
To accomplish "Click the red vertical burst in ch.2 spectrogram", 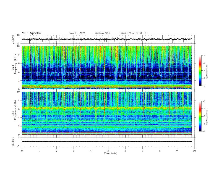I will click(x=105, y=104).
